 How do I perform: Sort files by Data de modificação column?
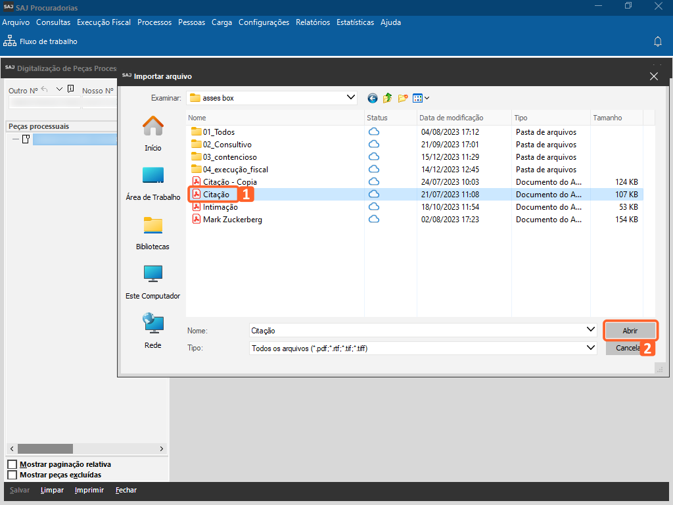(452, 118)
